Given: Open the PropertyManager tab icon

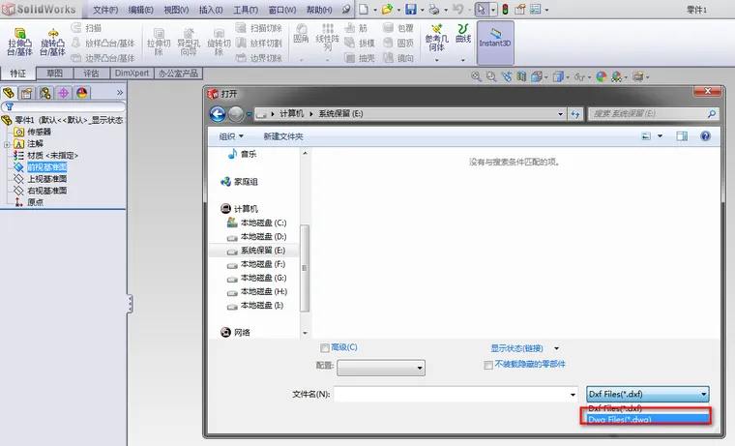Looking at the screenshot, I should point(27,93).
